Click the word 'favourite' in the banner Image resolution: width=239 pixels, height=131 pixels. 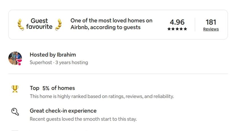pos(39,27)
